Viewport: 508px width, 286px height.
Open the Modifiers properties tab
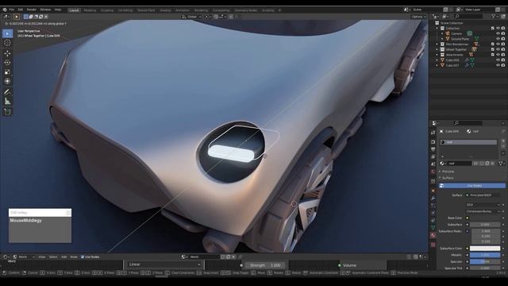(433, 198)
